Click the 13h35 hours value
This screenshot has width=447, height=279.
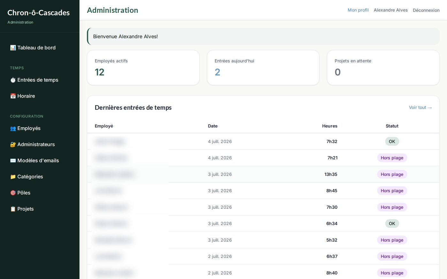pos(331,174)
